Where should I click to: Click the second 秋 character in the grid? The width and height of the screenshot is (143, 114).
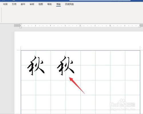click(65, 65)
